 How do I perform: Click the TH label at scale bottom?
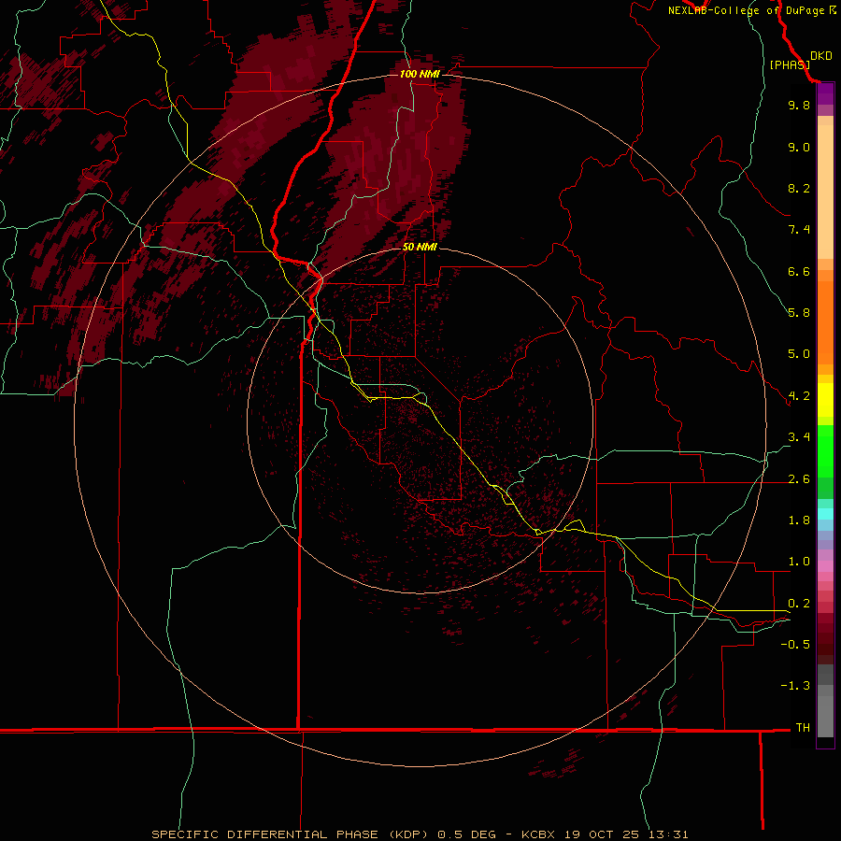click(803, 728)
